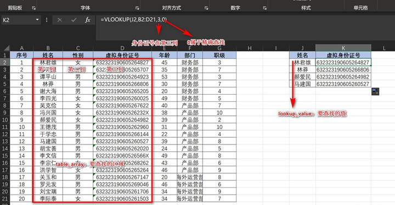Open Alignment group dialog launcher
This screenshot has width=395, height=205.
click(206, 8)
